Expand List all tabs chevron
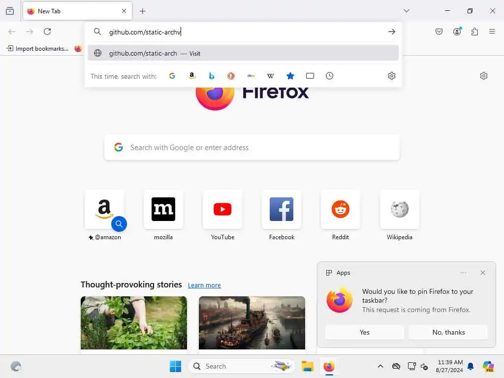Viewport: 504px width, 378px height. (x=407, y=11)
